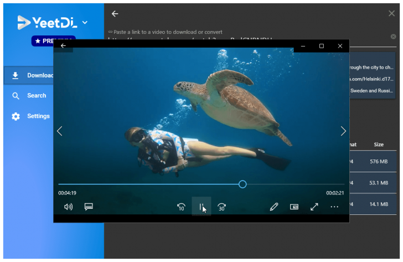Click the Size column header
Screen dimensions: 403x262
(x=379, y=145)
